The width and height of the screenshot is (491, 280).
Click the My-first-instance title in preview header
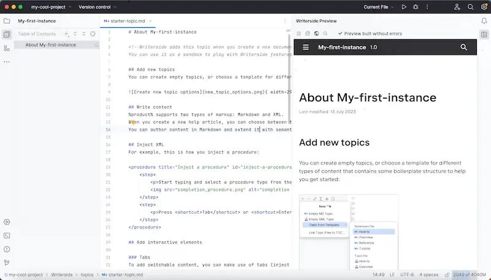(342, 47)
